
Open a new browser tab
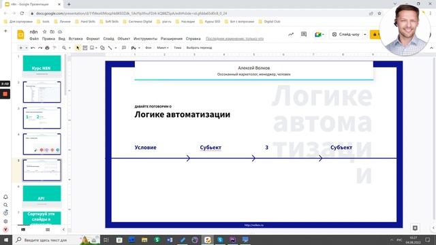[69, 4]
